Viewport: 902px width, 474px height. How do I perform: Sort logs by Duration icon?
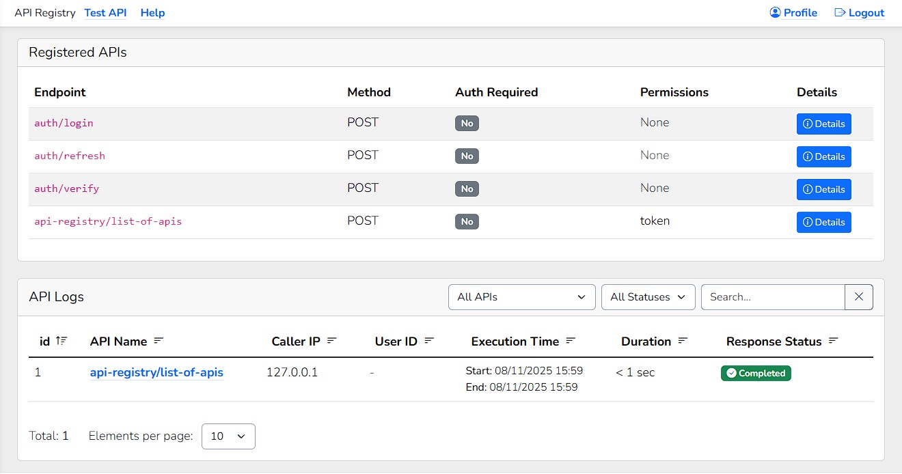click(x=683, y=341)
